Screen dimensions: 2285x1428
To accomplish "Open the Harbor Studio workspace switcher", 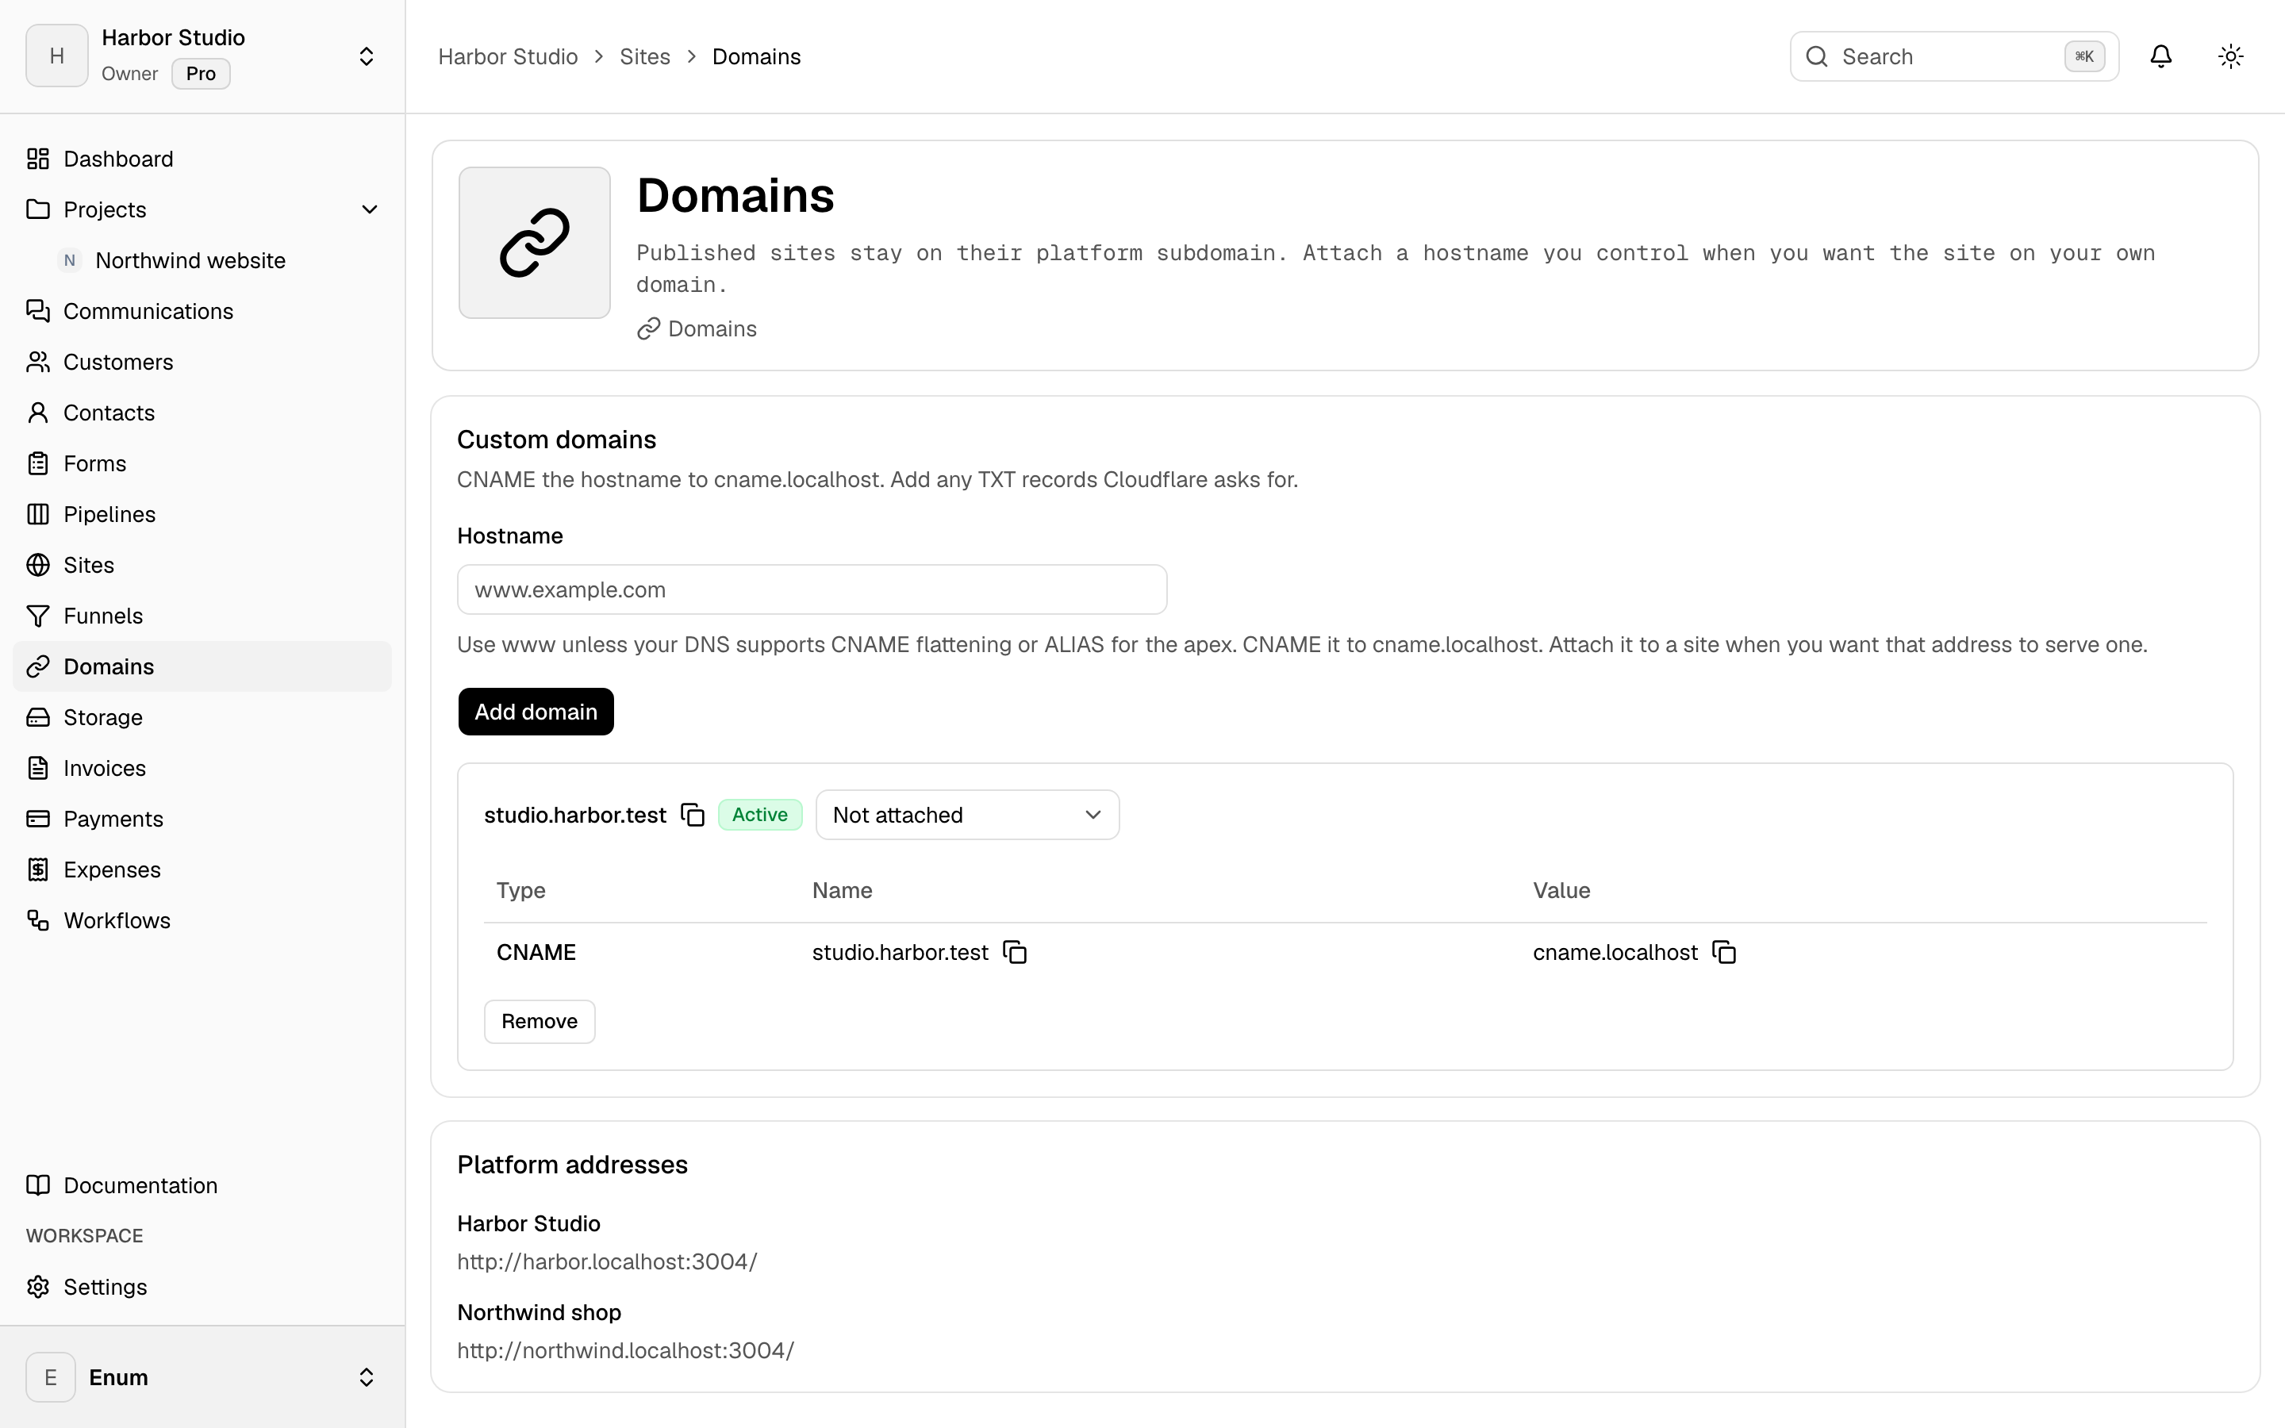I will pyautogui.click(x=202, y=56).
